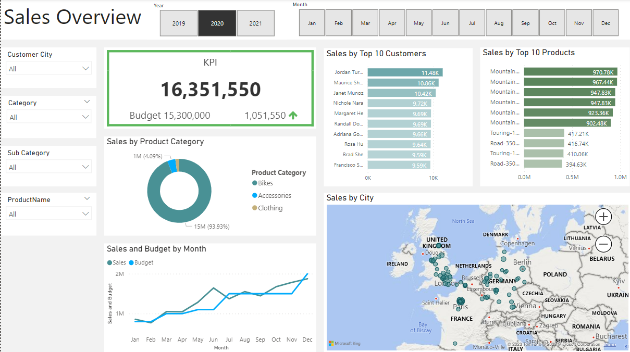Toggle the 2021 year filter on
This screenshot has width=630, height=352.
pos(255,23)
